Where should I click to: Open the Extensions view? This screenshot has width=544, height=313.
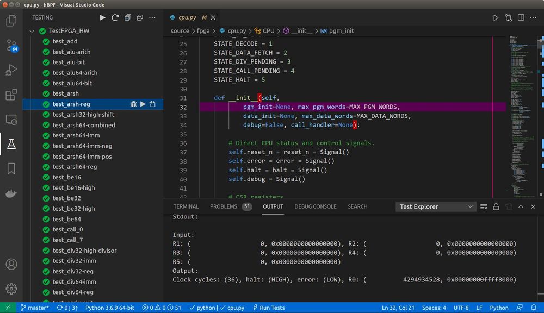click(x=11, y=95)
